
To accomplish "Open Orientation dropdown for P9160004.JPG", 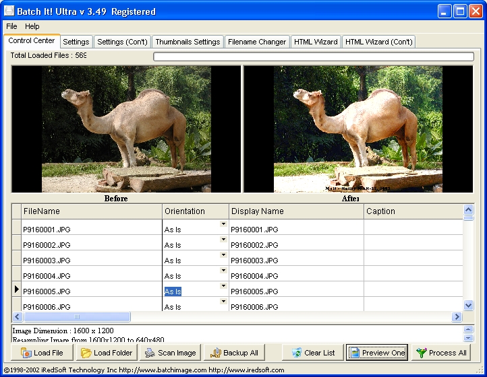I will coord(223,271).
